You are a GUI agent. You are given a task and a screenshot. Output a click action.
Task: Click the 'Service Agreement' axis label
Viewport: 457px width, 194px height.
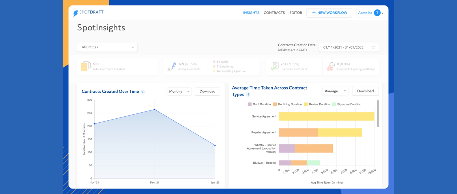point(264,116)
